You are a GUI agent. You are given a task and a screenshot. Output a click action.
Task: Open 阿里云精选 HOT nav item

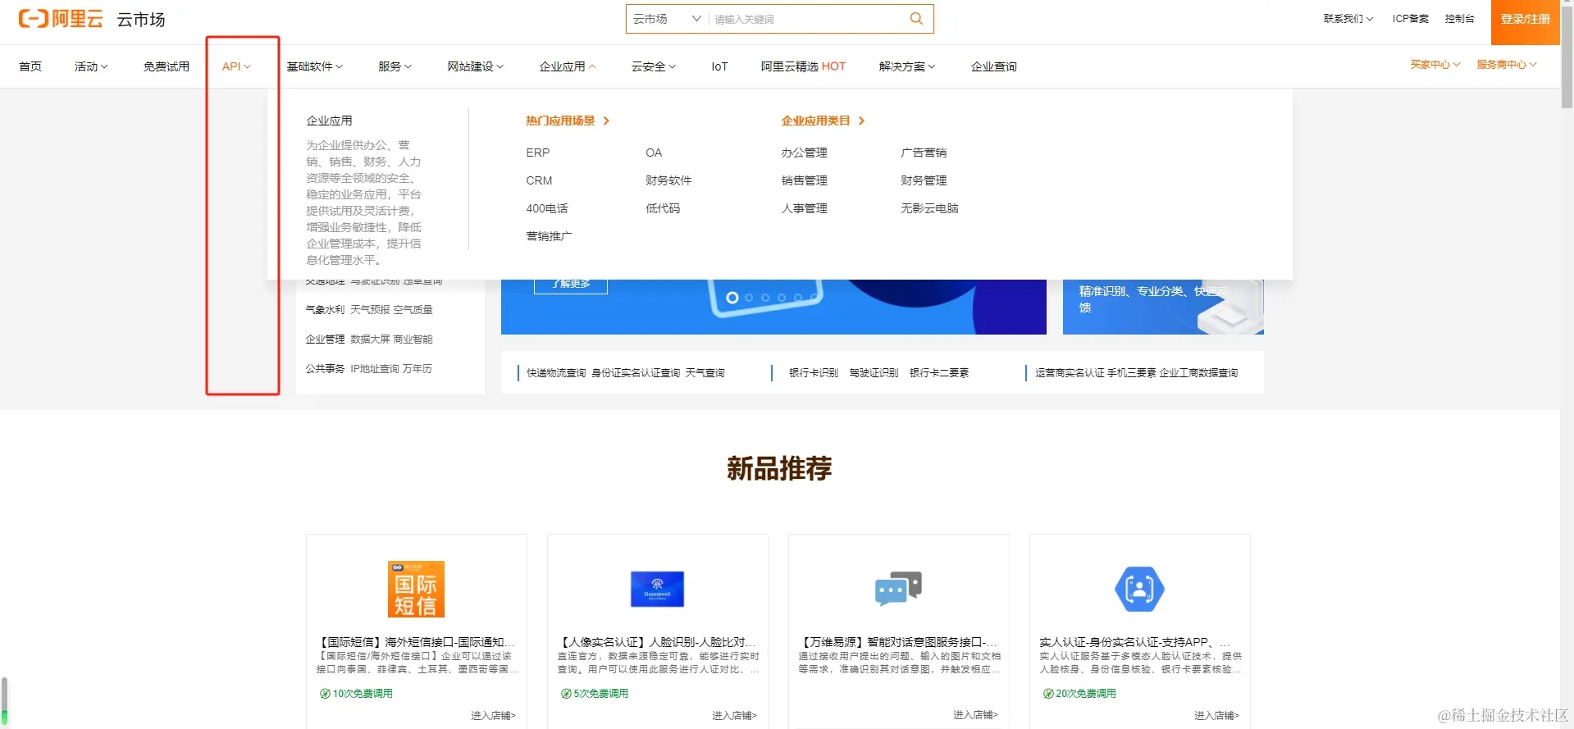point(803,66)
